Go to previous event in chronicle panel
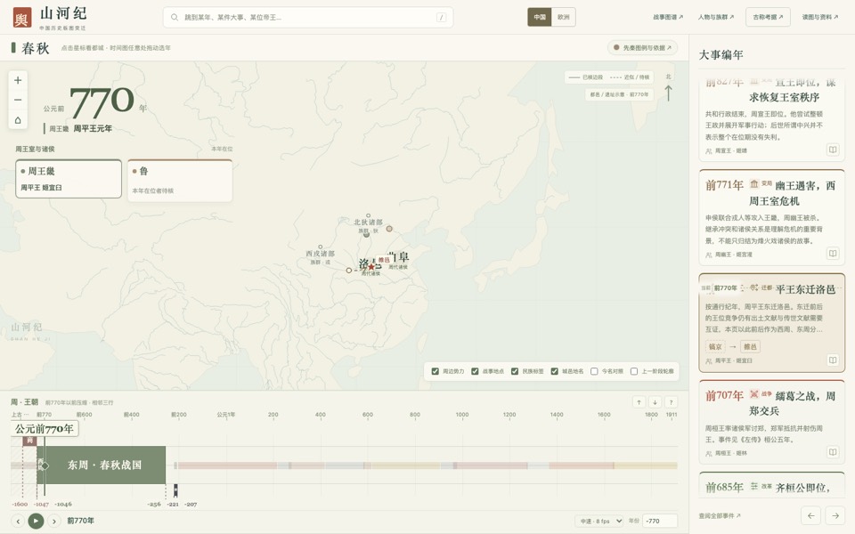This screenshot has height=534, width=855. pos(810,515)
